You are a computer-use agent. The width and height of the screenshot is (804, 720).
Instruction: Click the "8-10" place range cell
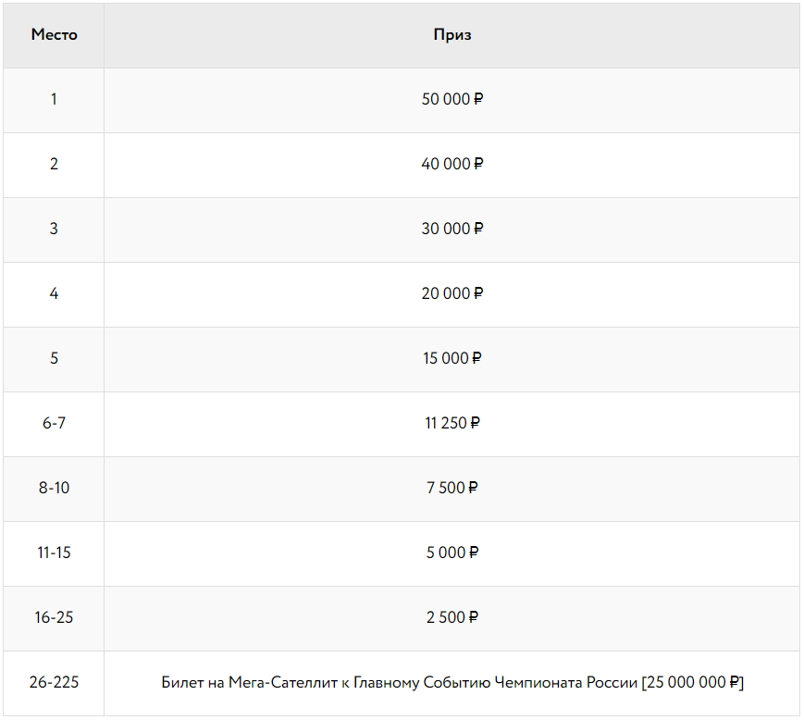[x=54, y=488]
